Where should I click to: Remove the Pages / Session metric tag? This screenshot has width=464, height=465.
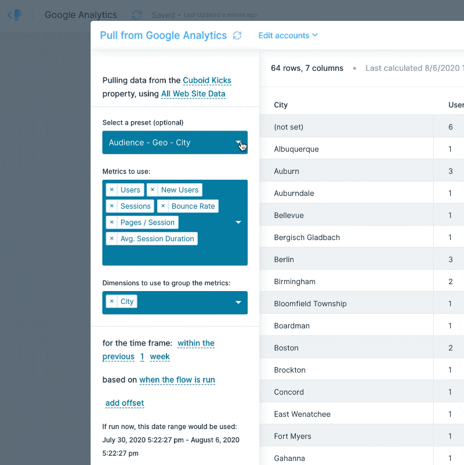click(x=111, y=223)
